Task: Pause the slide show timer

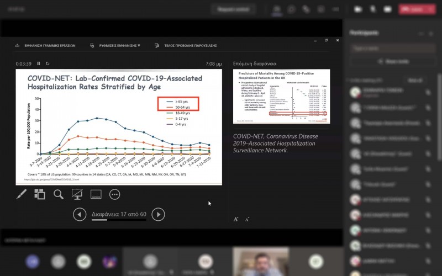Action: pos(39,63)
